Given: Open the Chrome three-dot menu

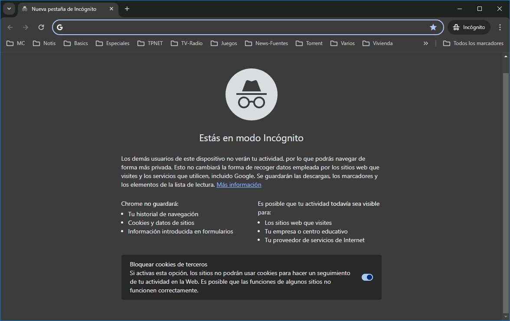Looking at the screenshot, I should tap(500, 27).
